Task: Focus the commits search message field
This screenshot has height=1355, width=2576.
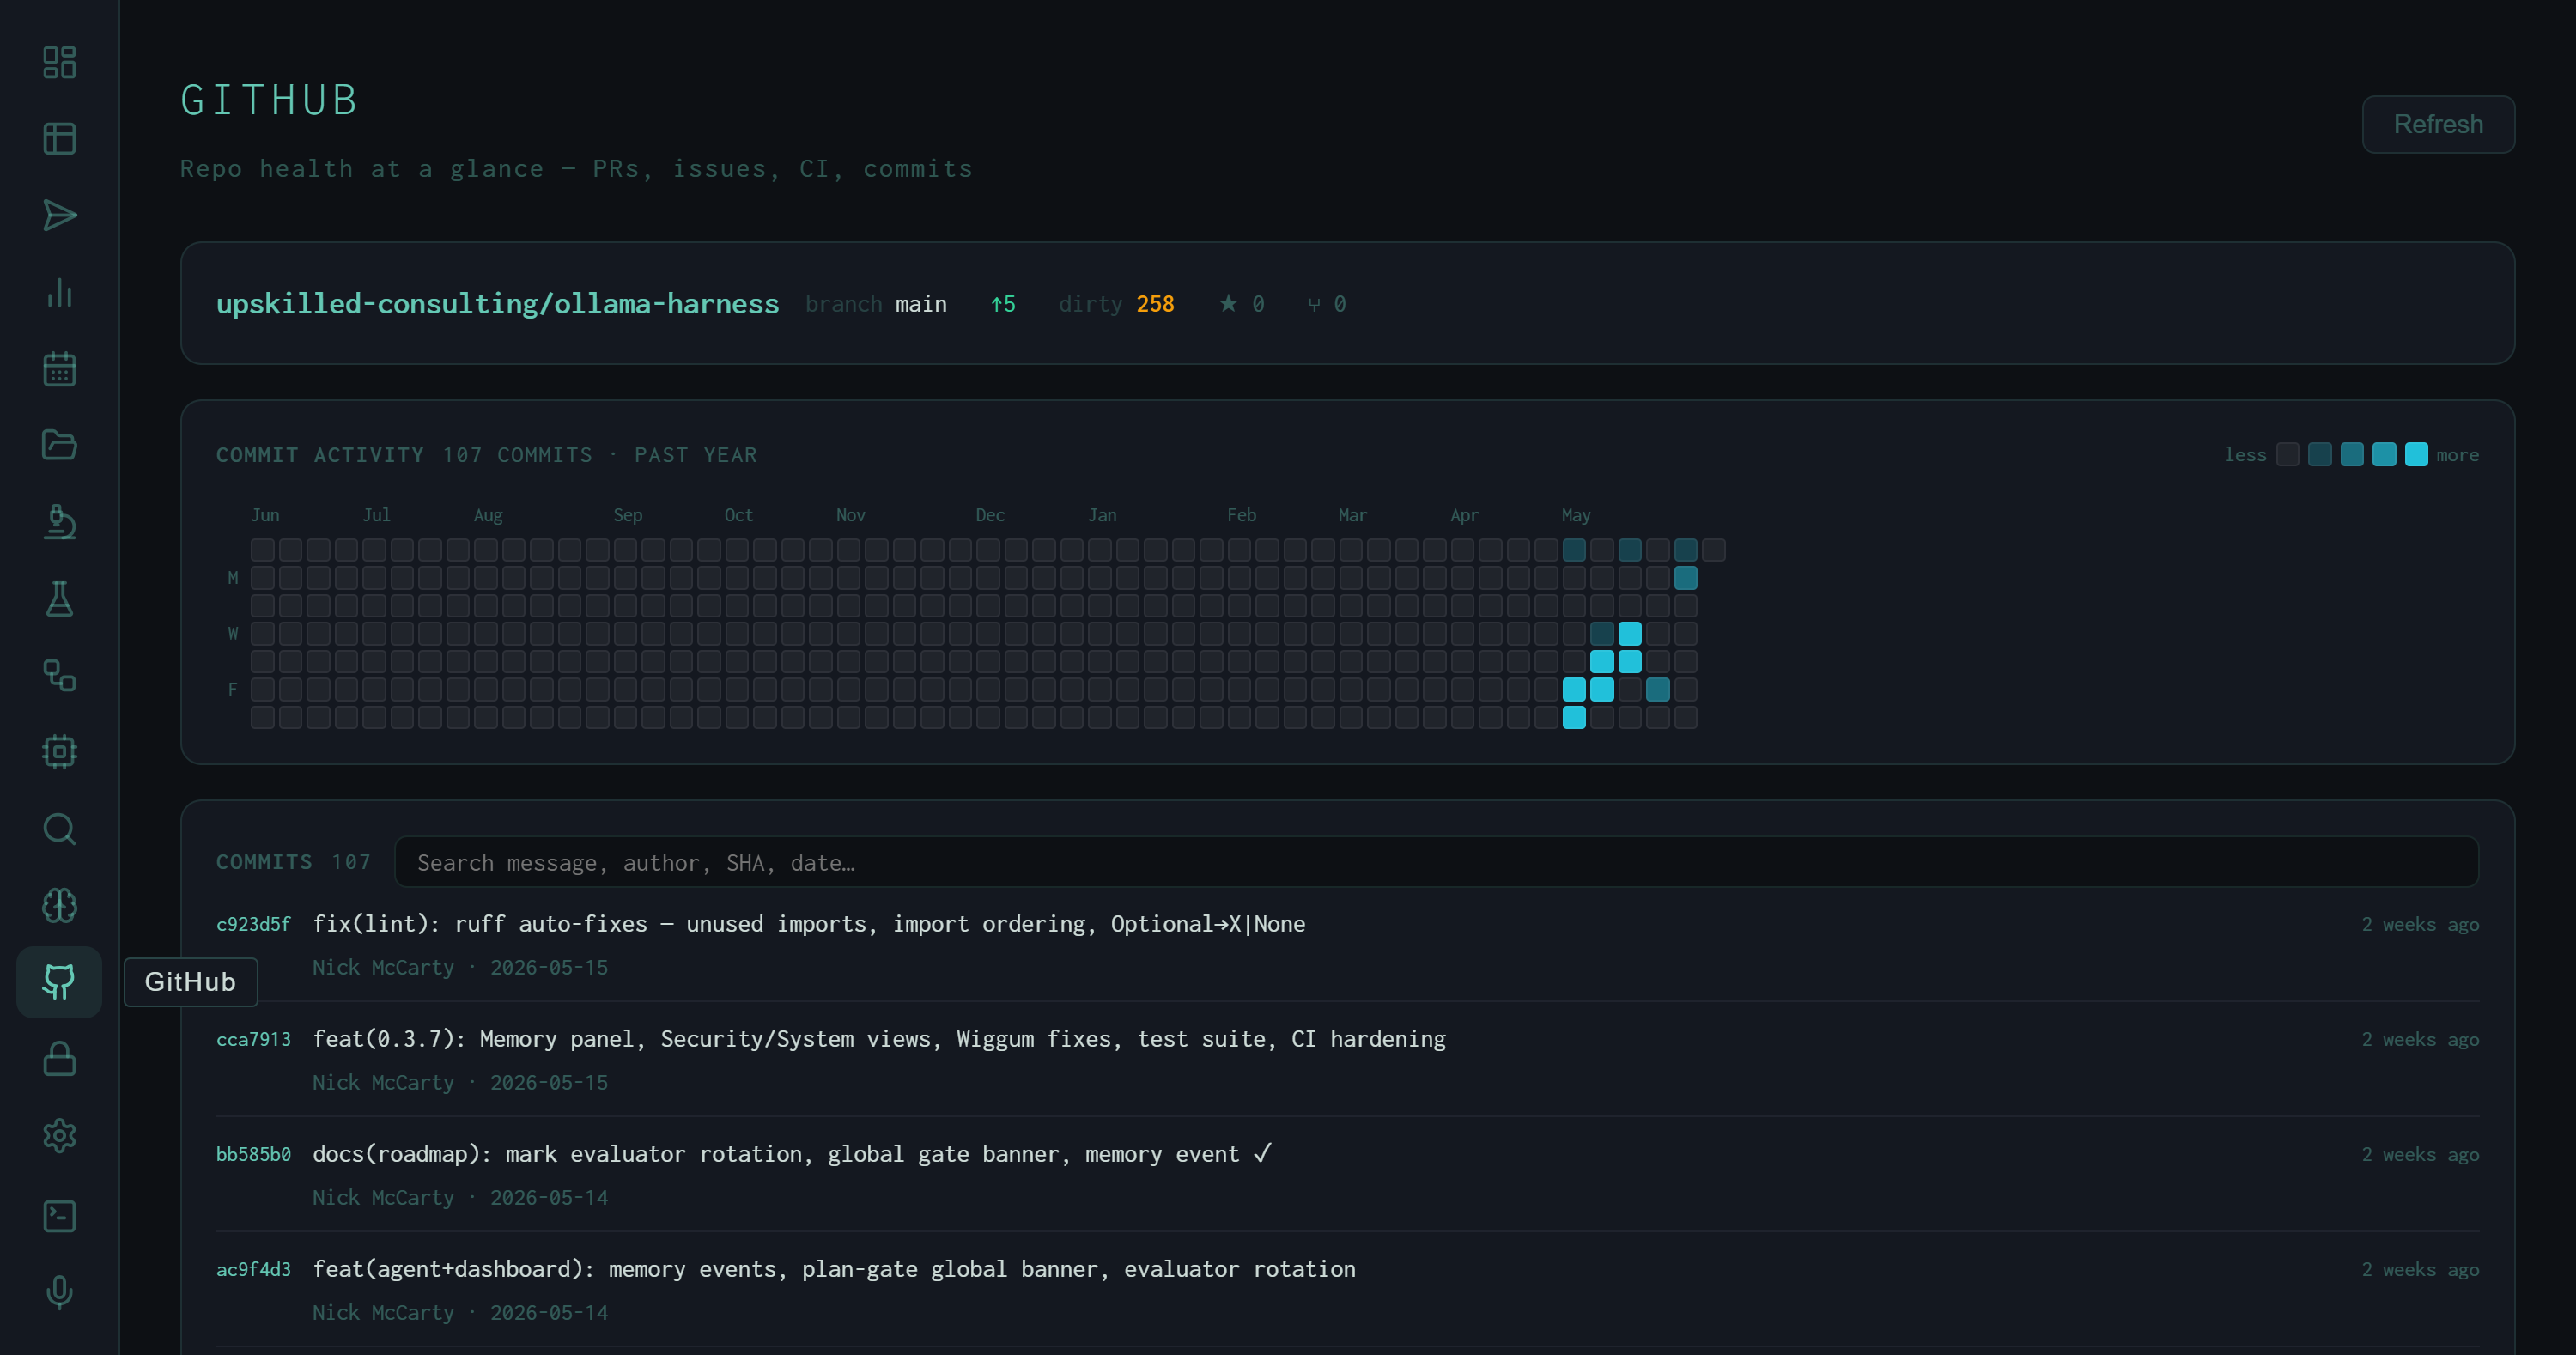Action: point(1436,862)
